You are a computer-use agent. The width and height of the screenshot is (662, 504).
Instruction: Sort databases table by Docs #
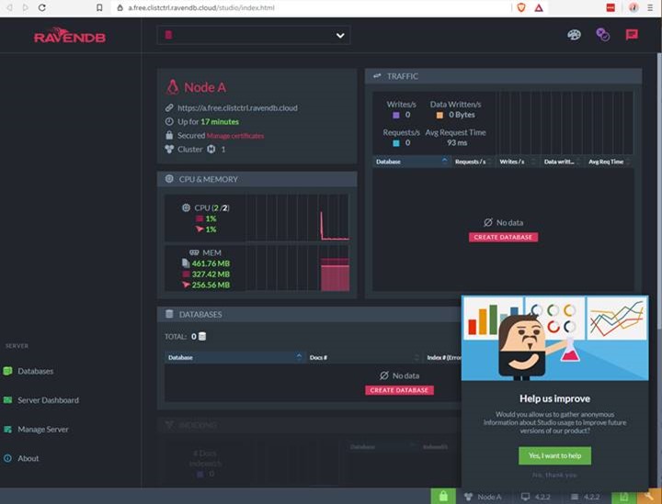coord(364,357)
